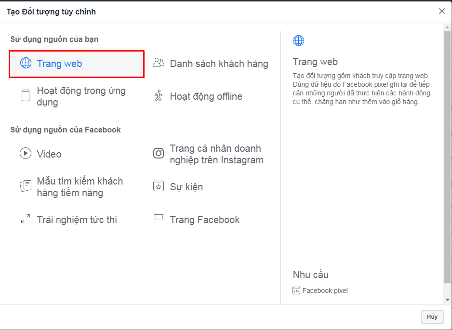The width and height of the screenshot is (452, 330).
Task: Click the scrollbar down arrow
Action: click(447, 300)
